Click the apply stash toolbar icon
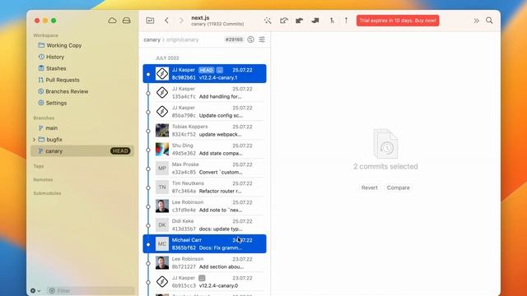 (315, 21)
